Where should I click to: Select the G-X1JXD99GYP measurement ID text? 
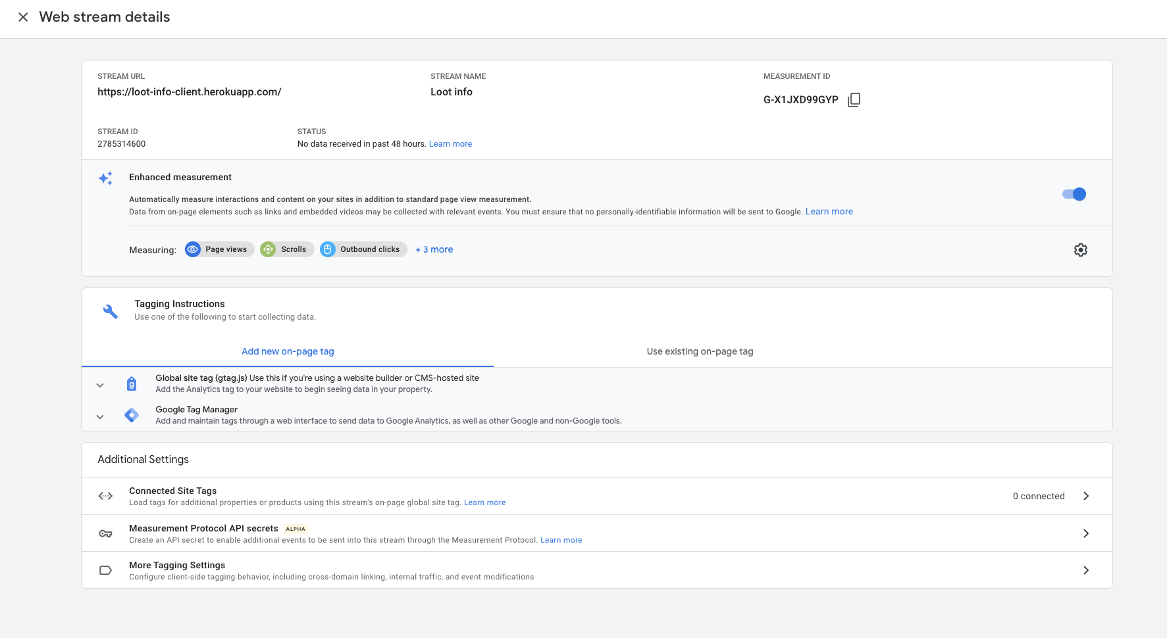[x=801, y=100]
